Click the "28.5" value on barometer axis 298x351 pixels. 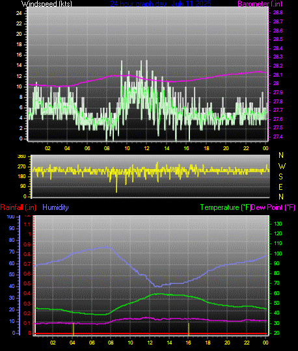[x=278, y=40]
